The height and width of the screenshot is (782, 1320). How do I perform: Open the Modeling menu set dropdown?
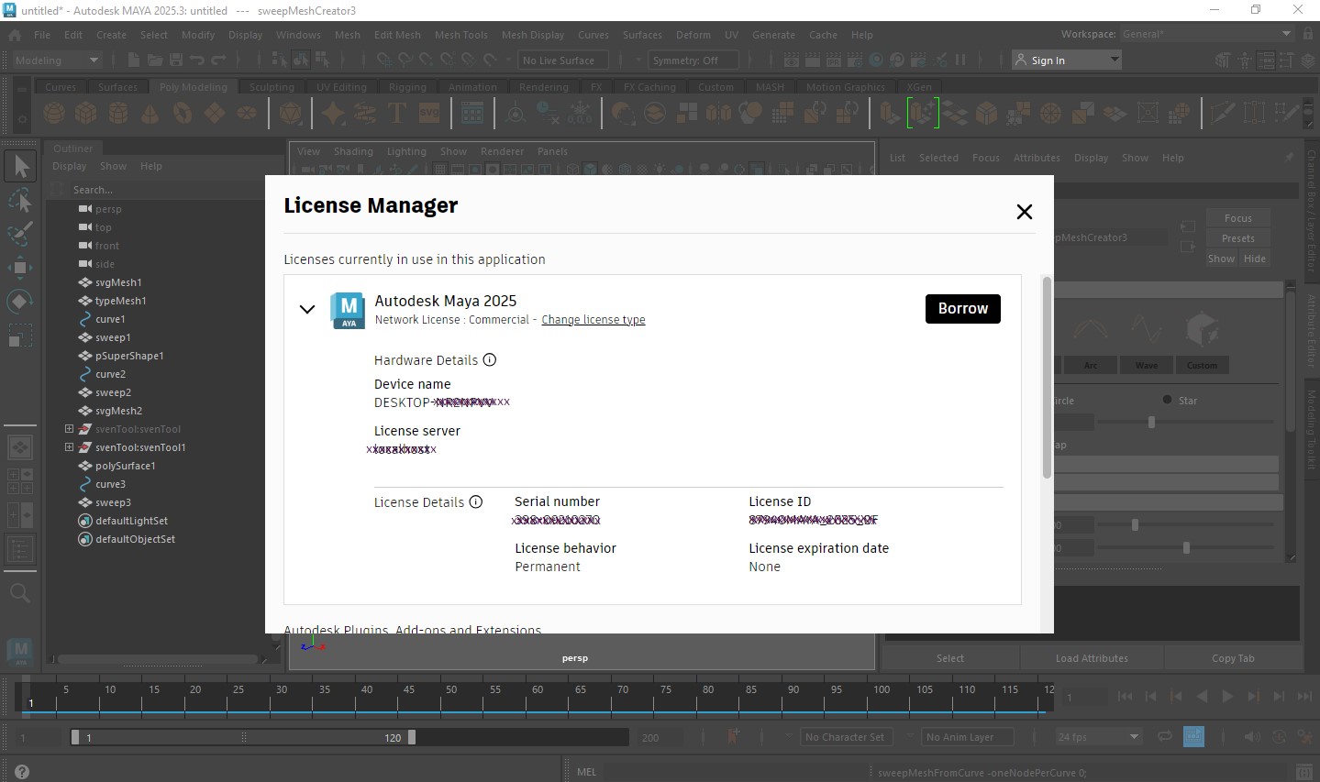point(57,61)
